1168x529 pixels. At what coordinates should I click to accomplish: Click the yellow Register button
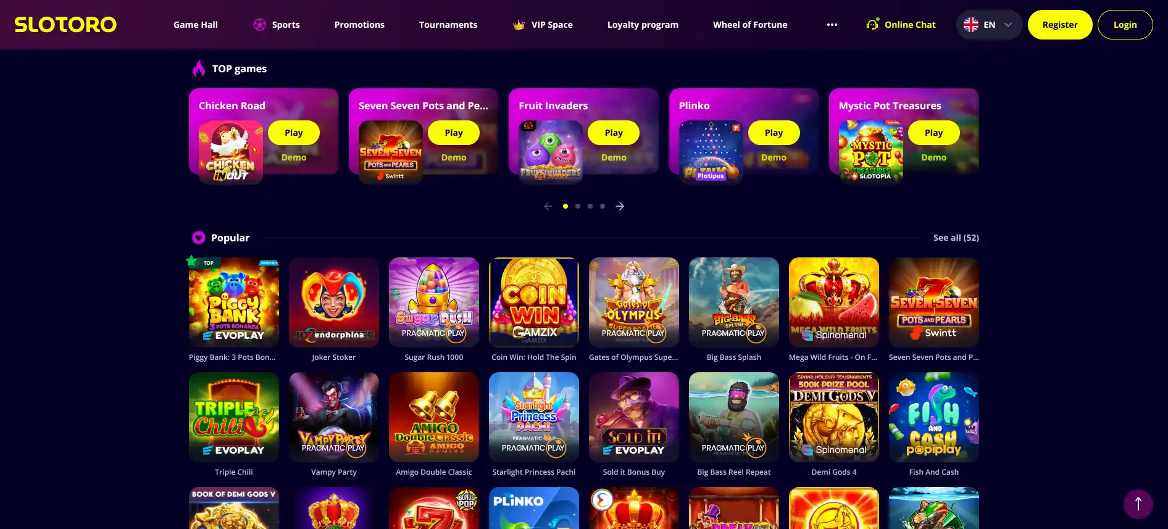click(1060, 25)
